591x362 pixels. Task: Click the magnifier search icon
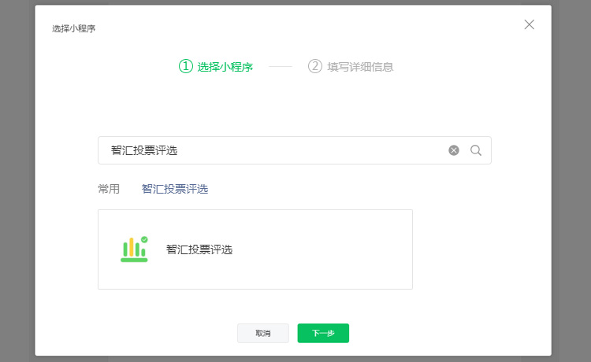476,150
